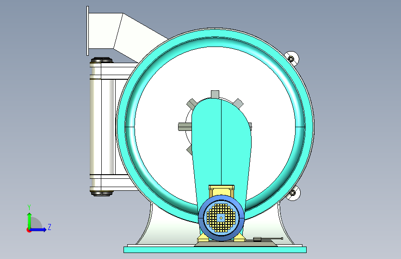
Task: Select the blue motor fan cover
Action: pyautogui.click(x=221, y=218)
